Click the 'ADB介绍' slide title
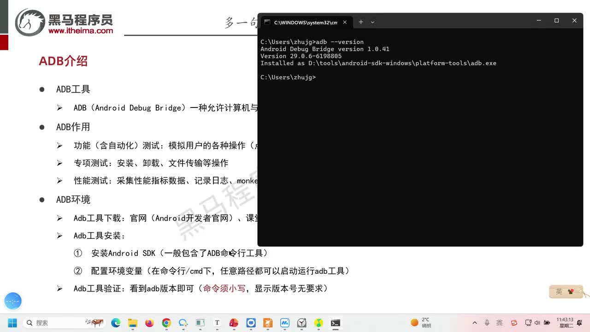The width and height of the screenshot is (590, 332). click(x=63, y=61)
